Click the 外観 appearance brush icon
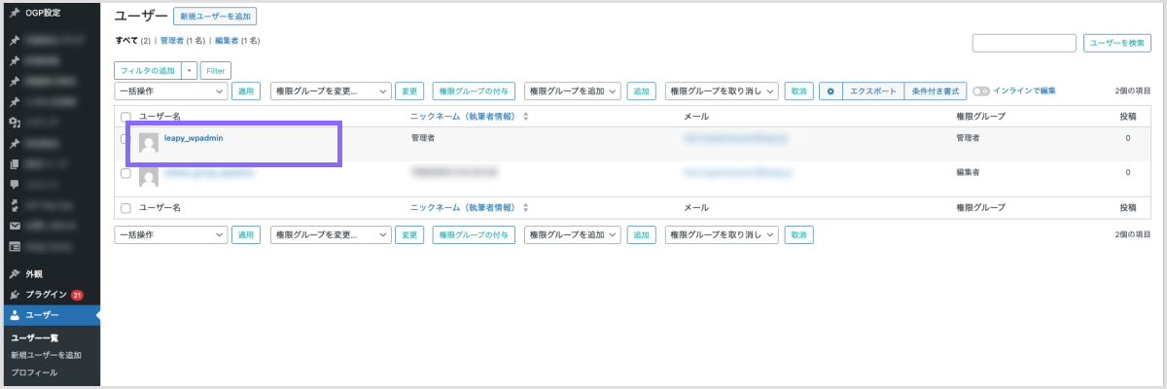The width and height of the screenshot is (1167, 389). coord(15,274)
